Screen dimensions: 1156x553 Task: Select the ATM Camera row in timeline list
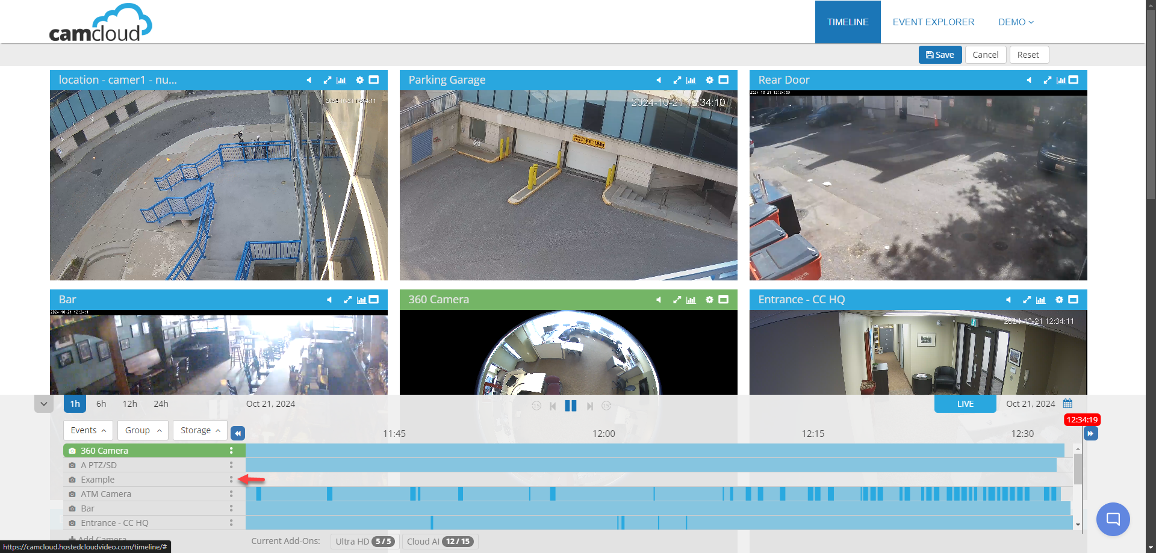tap(106, 494)
